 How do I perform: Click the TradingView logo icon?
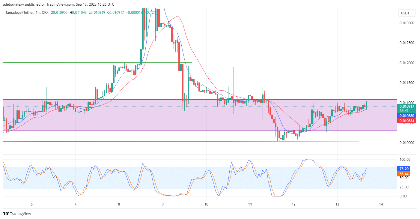coord(6,214)
